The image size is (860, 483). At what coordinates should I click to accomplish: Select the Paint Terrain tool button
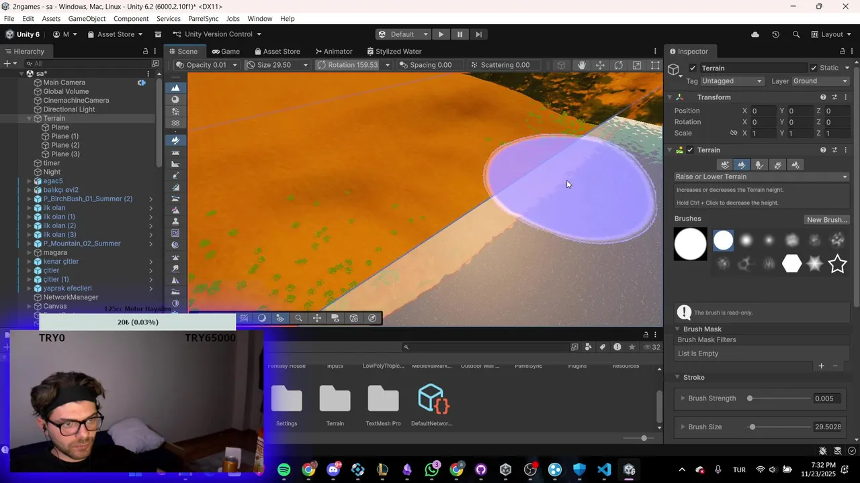pyautogui.click(x=742, y=165)
